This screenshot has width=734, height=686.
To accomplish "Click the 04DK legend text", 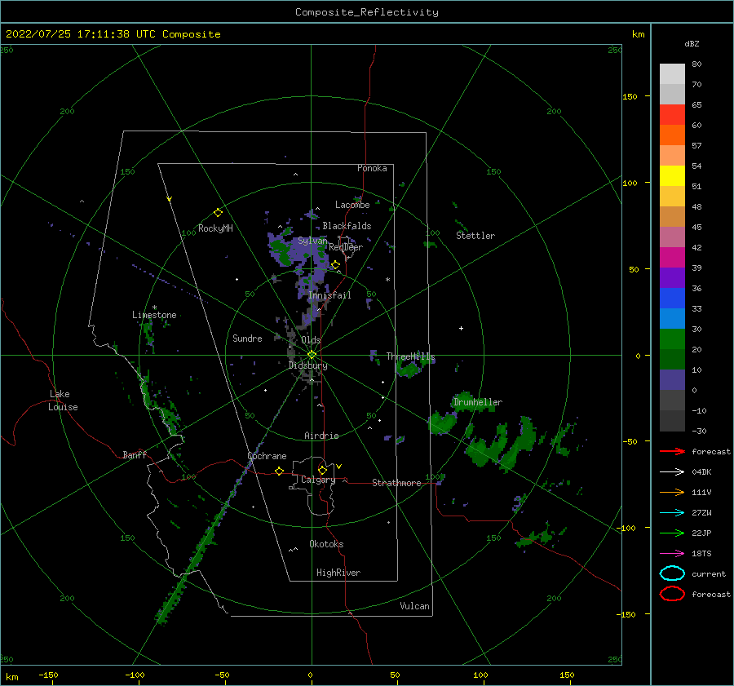I will tap(701, 472).
